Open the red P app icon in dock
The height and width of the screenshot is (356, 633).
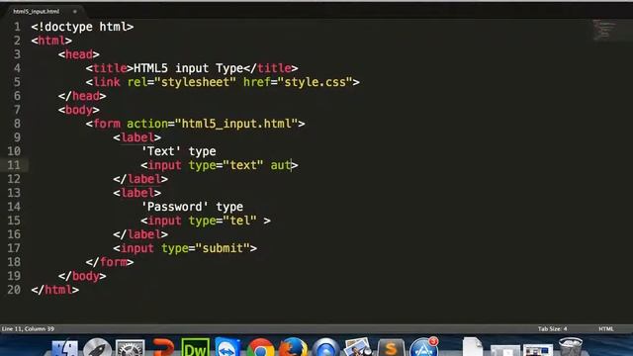coord(162,348)
